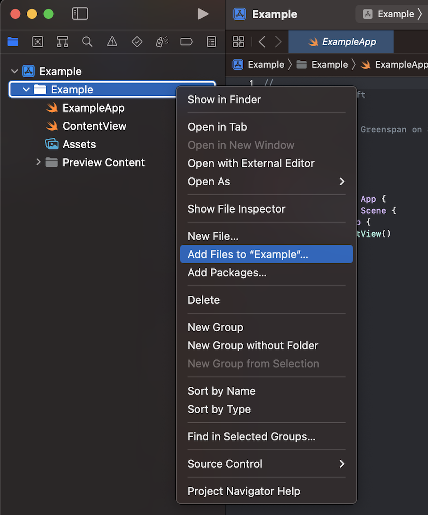Open the Source Control navigator icon
Viewport: 428px width, 515px height.
(38, 42)
